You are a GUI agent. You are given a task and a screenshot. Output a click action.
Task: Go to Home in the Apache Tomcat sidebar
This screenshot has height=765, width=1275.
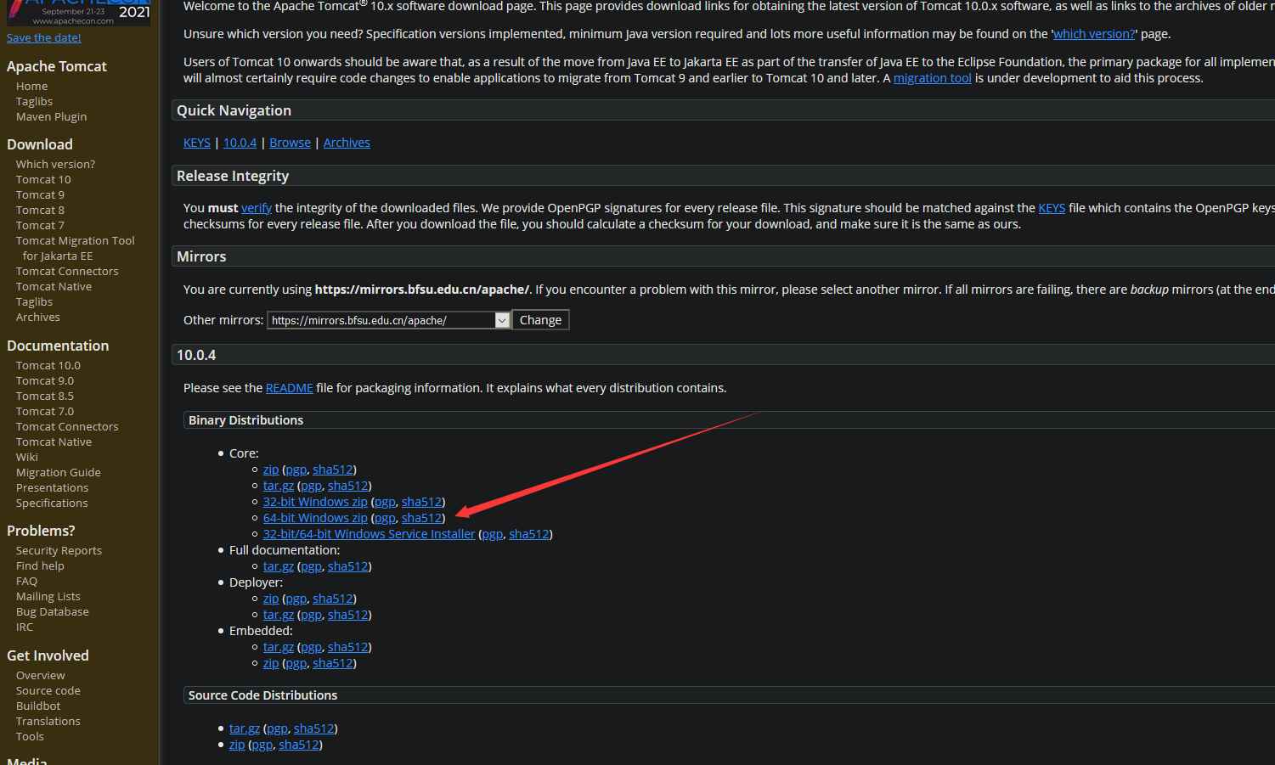pyautogui.click(x=31, y=87)
